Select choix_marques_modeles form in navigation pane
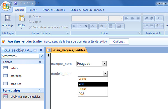The image size is (168, 109). (22, 96)
